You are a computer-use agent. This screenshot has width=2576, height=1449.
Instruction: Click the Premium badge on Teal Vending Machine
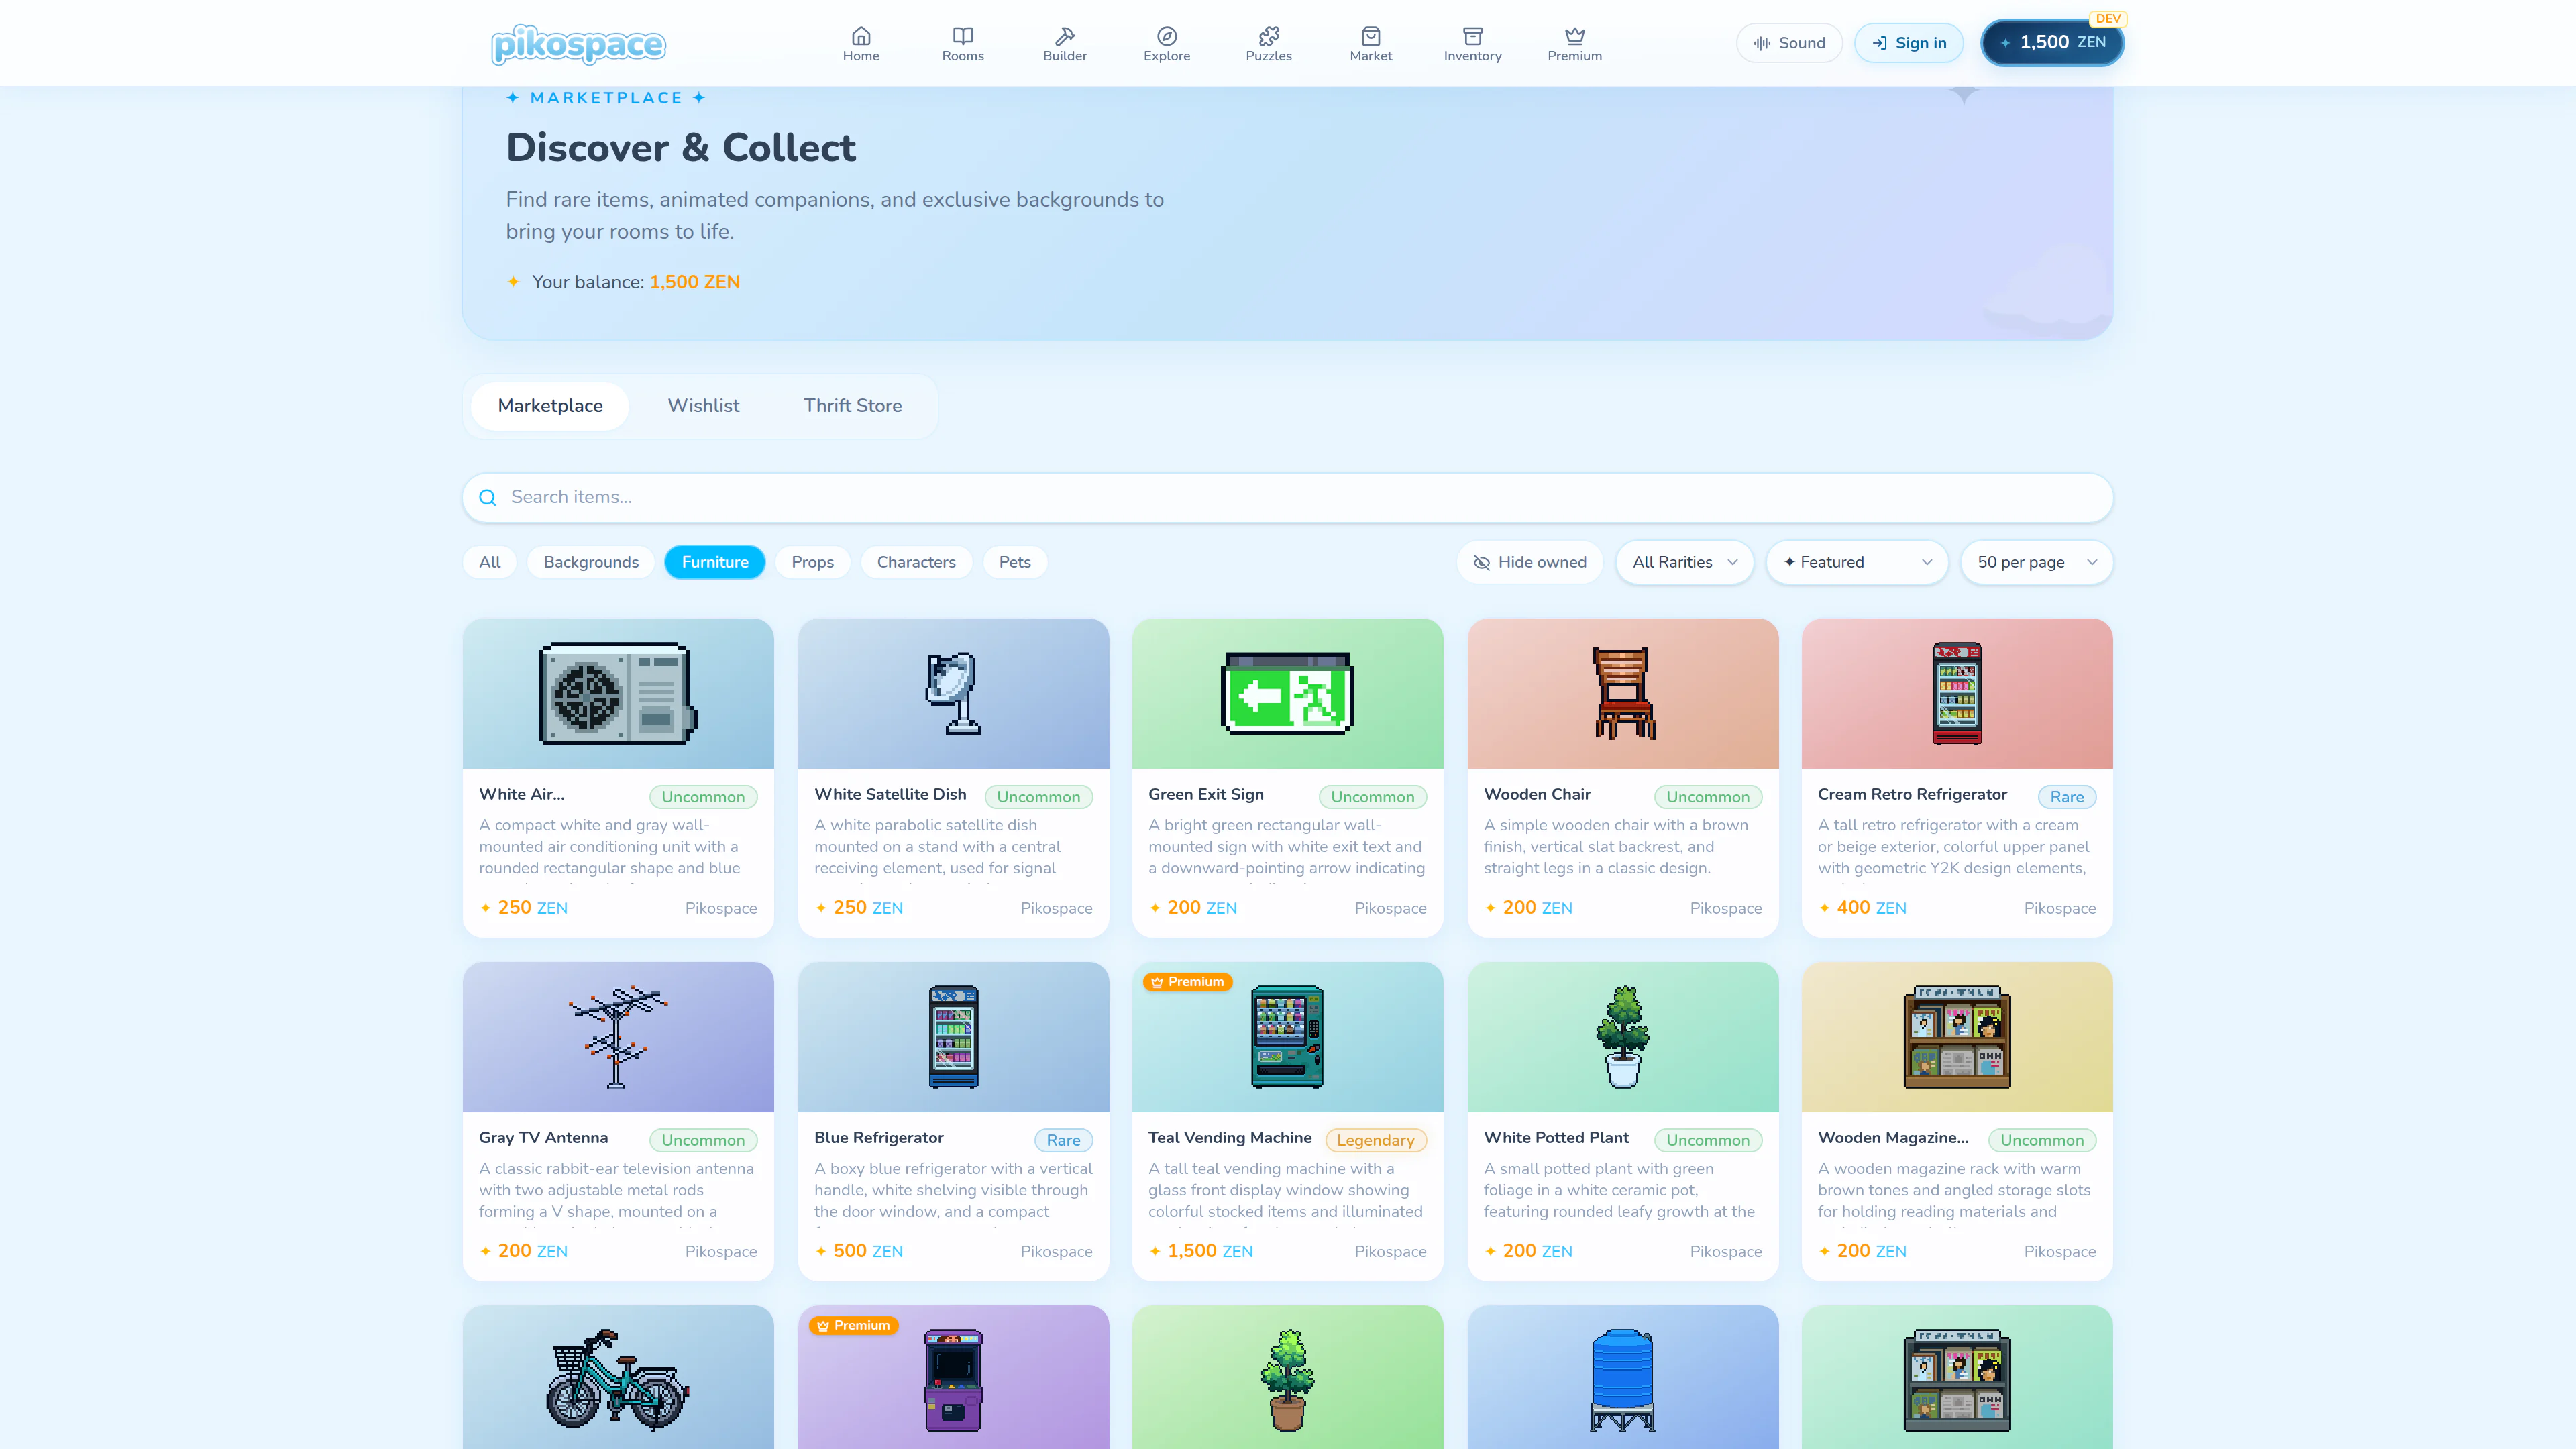click(1187, 982)
